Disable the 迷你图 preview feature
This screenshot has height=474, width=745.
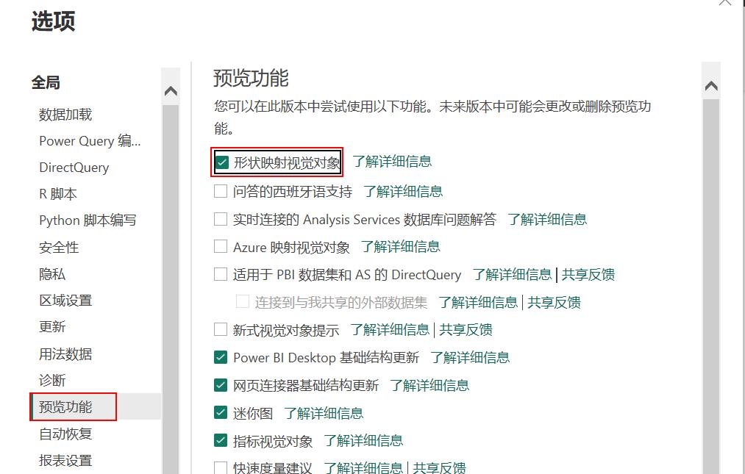[220, 412]
